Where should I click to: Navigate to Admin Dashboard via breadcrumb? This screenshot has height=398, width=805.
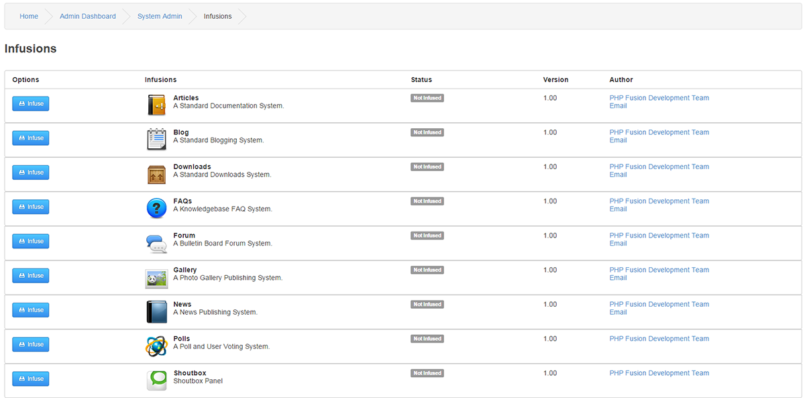(x=87, y=15)
